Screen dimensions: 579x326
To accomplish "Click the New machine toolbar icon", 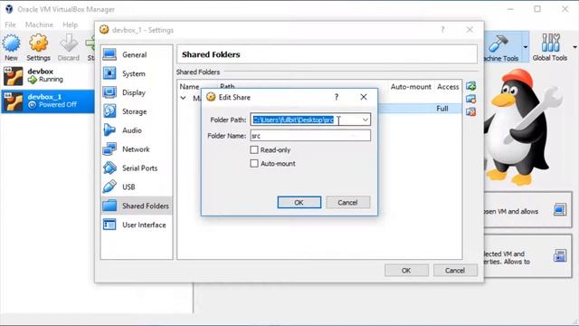I will coord(11,47).
